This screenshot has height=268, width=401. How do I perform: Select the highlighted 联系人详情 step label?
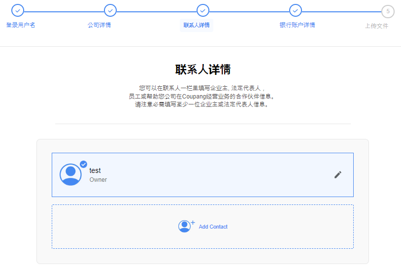click(x=197, y=25)
